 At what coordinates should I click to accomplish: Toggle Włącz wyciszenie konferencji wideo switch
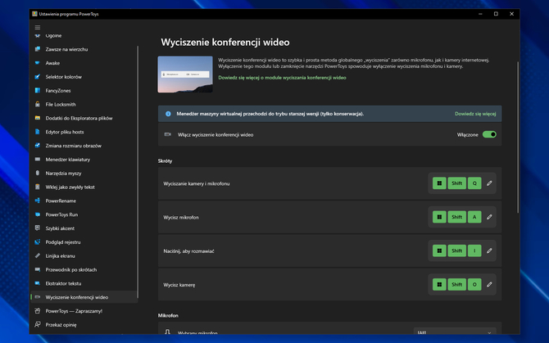pos(489,134)
